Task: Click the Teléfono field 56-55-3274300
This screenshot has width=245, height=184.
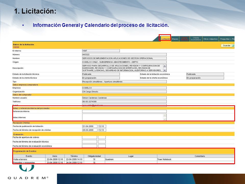Action: click(x=124, y=101)
